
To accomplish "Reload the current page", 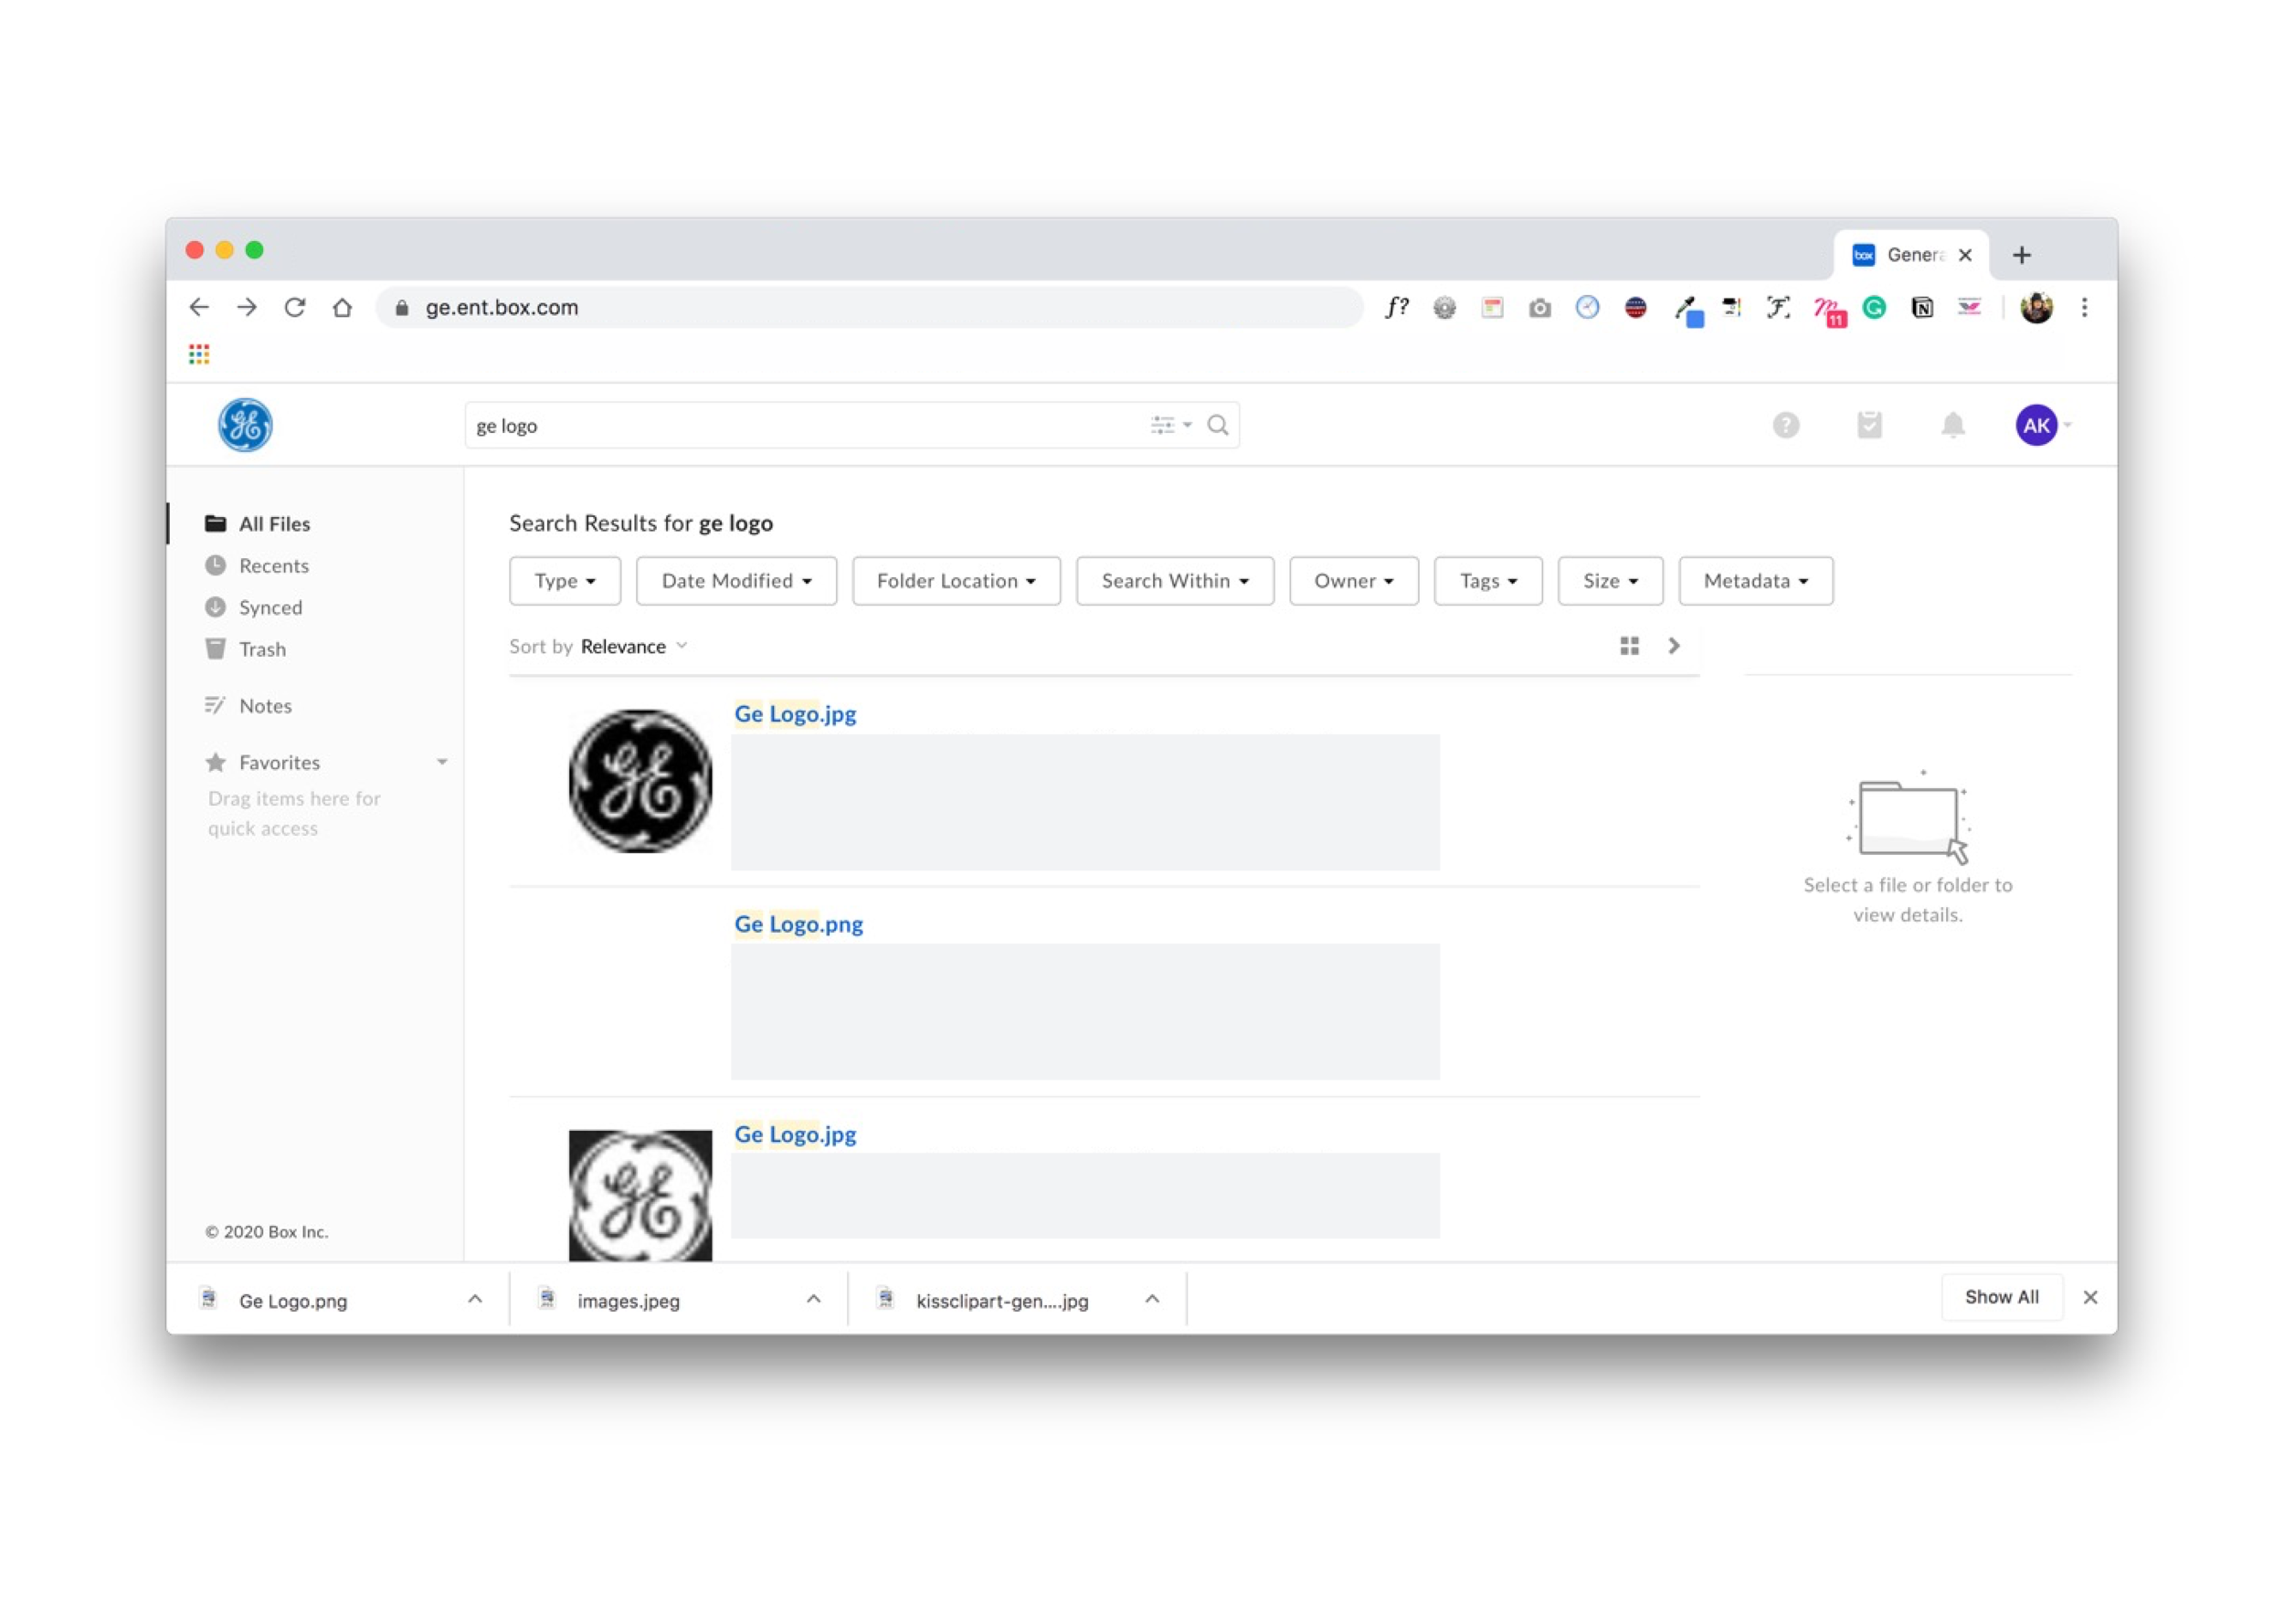I will pos(295,307).
